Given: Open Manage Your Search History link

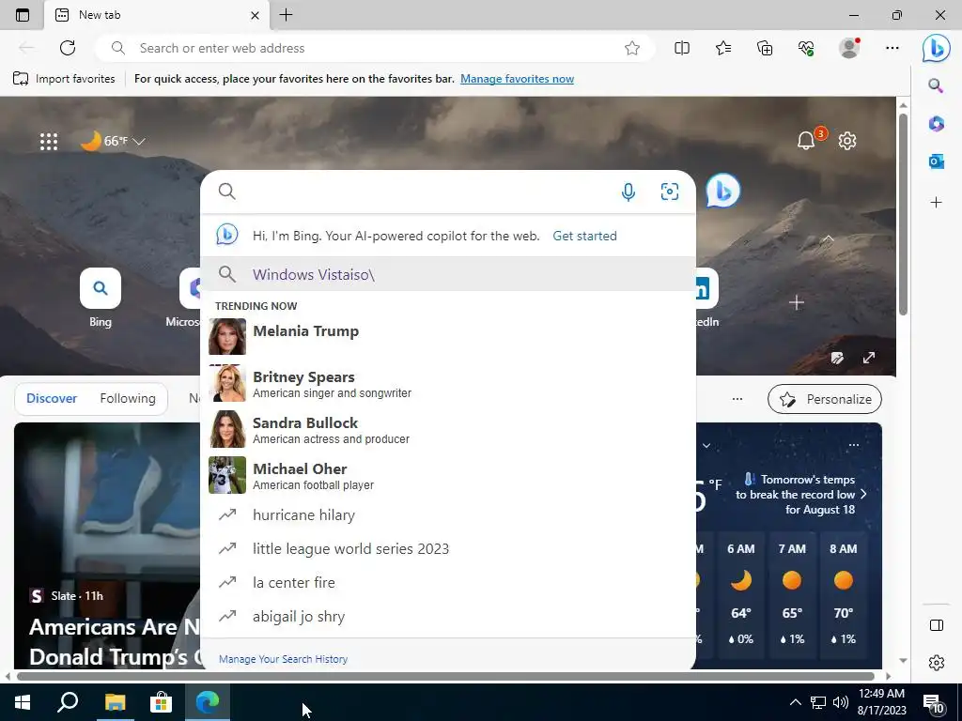Looking at the screenshot, I should point(283,659).
